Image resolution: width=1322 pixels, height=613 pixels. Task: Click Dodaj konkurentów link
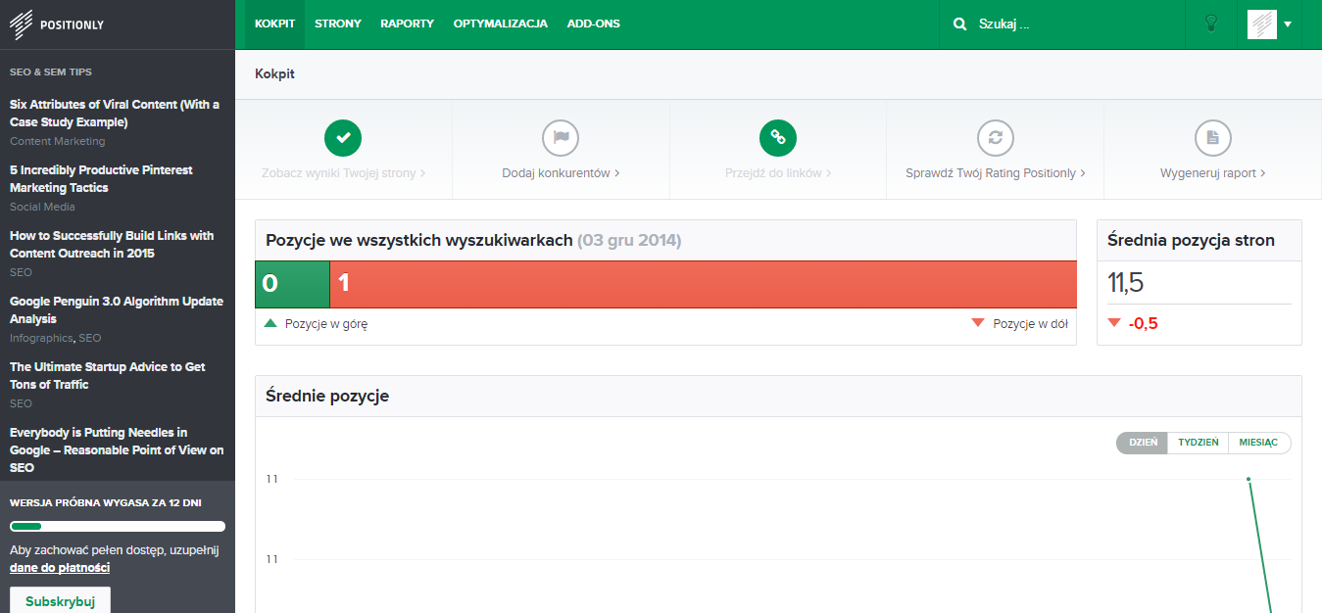(x=561, y=173)
